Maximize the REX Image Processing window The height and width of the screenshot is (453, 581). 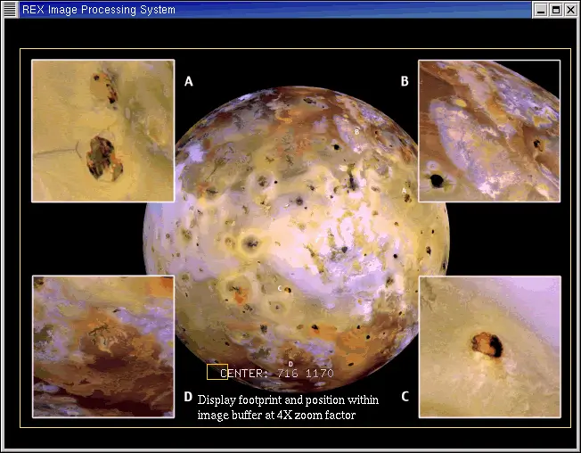coord(555,10)
